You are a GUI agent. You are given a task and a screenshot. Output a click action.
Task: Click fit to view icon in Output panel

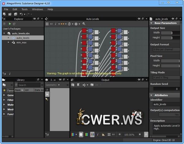109,134
